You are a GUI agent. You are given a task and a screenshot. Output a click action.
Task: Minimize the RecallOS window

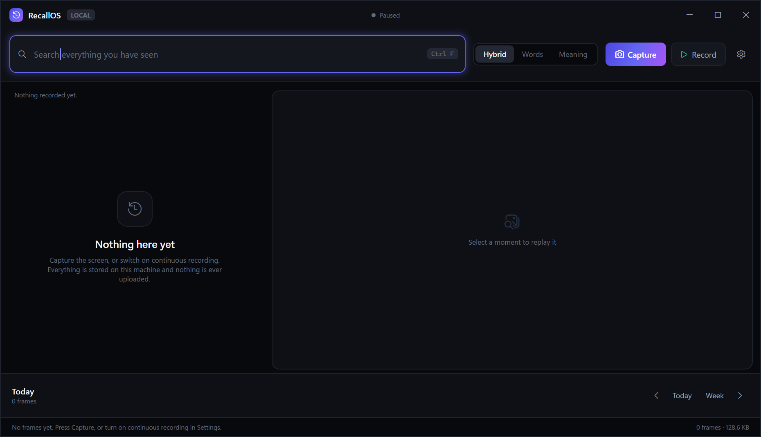click(689, 15)
